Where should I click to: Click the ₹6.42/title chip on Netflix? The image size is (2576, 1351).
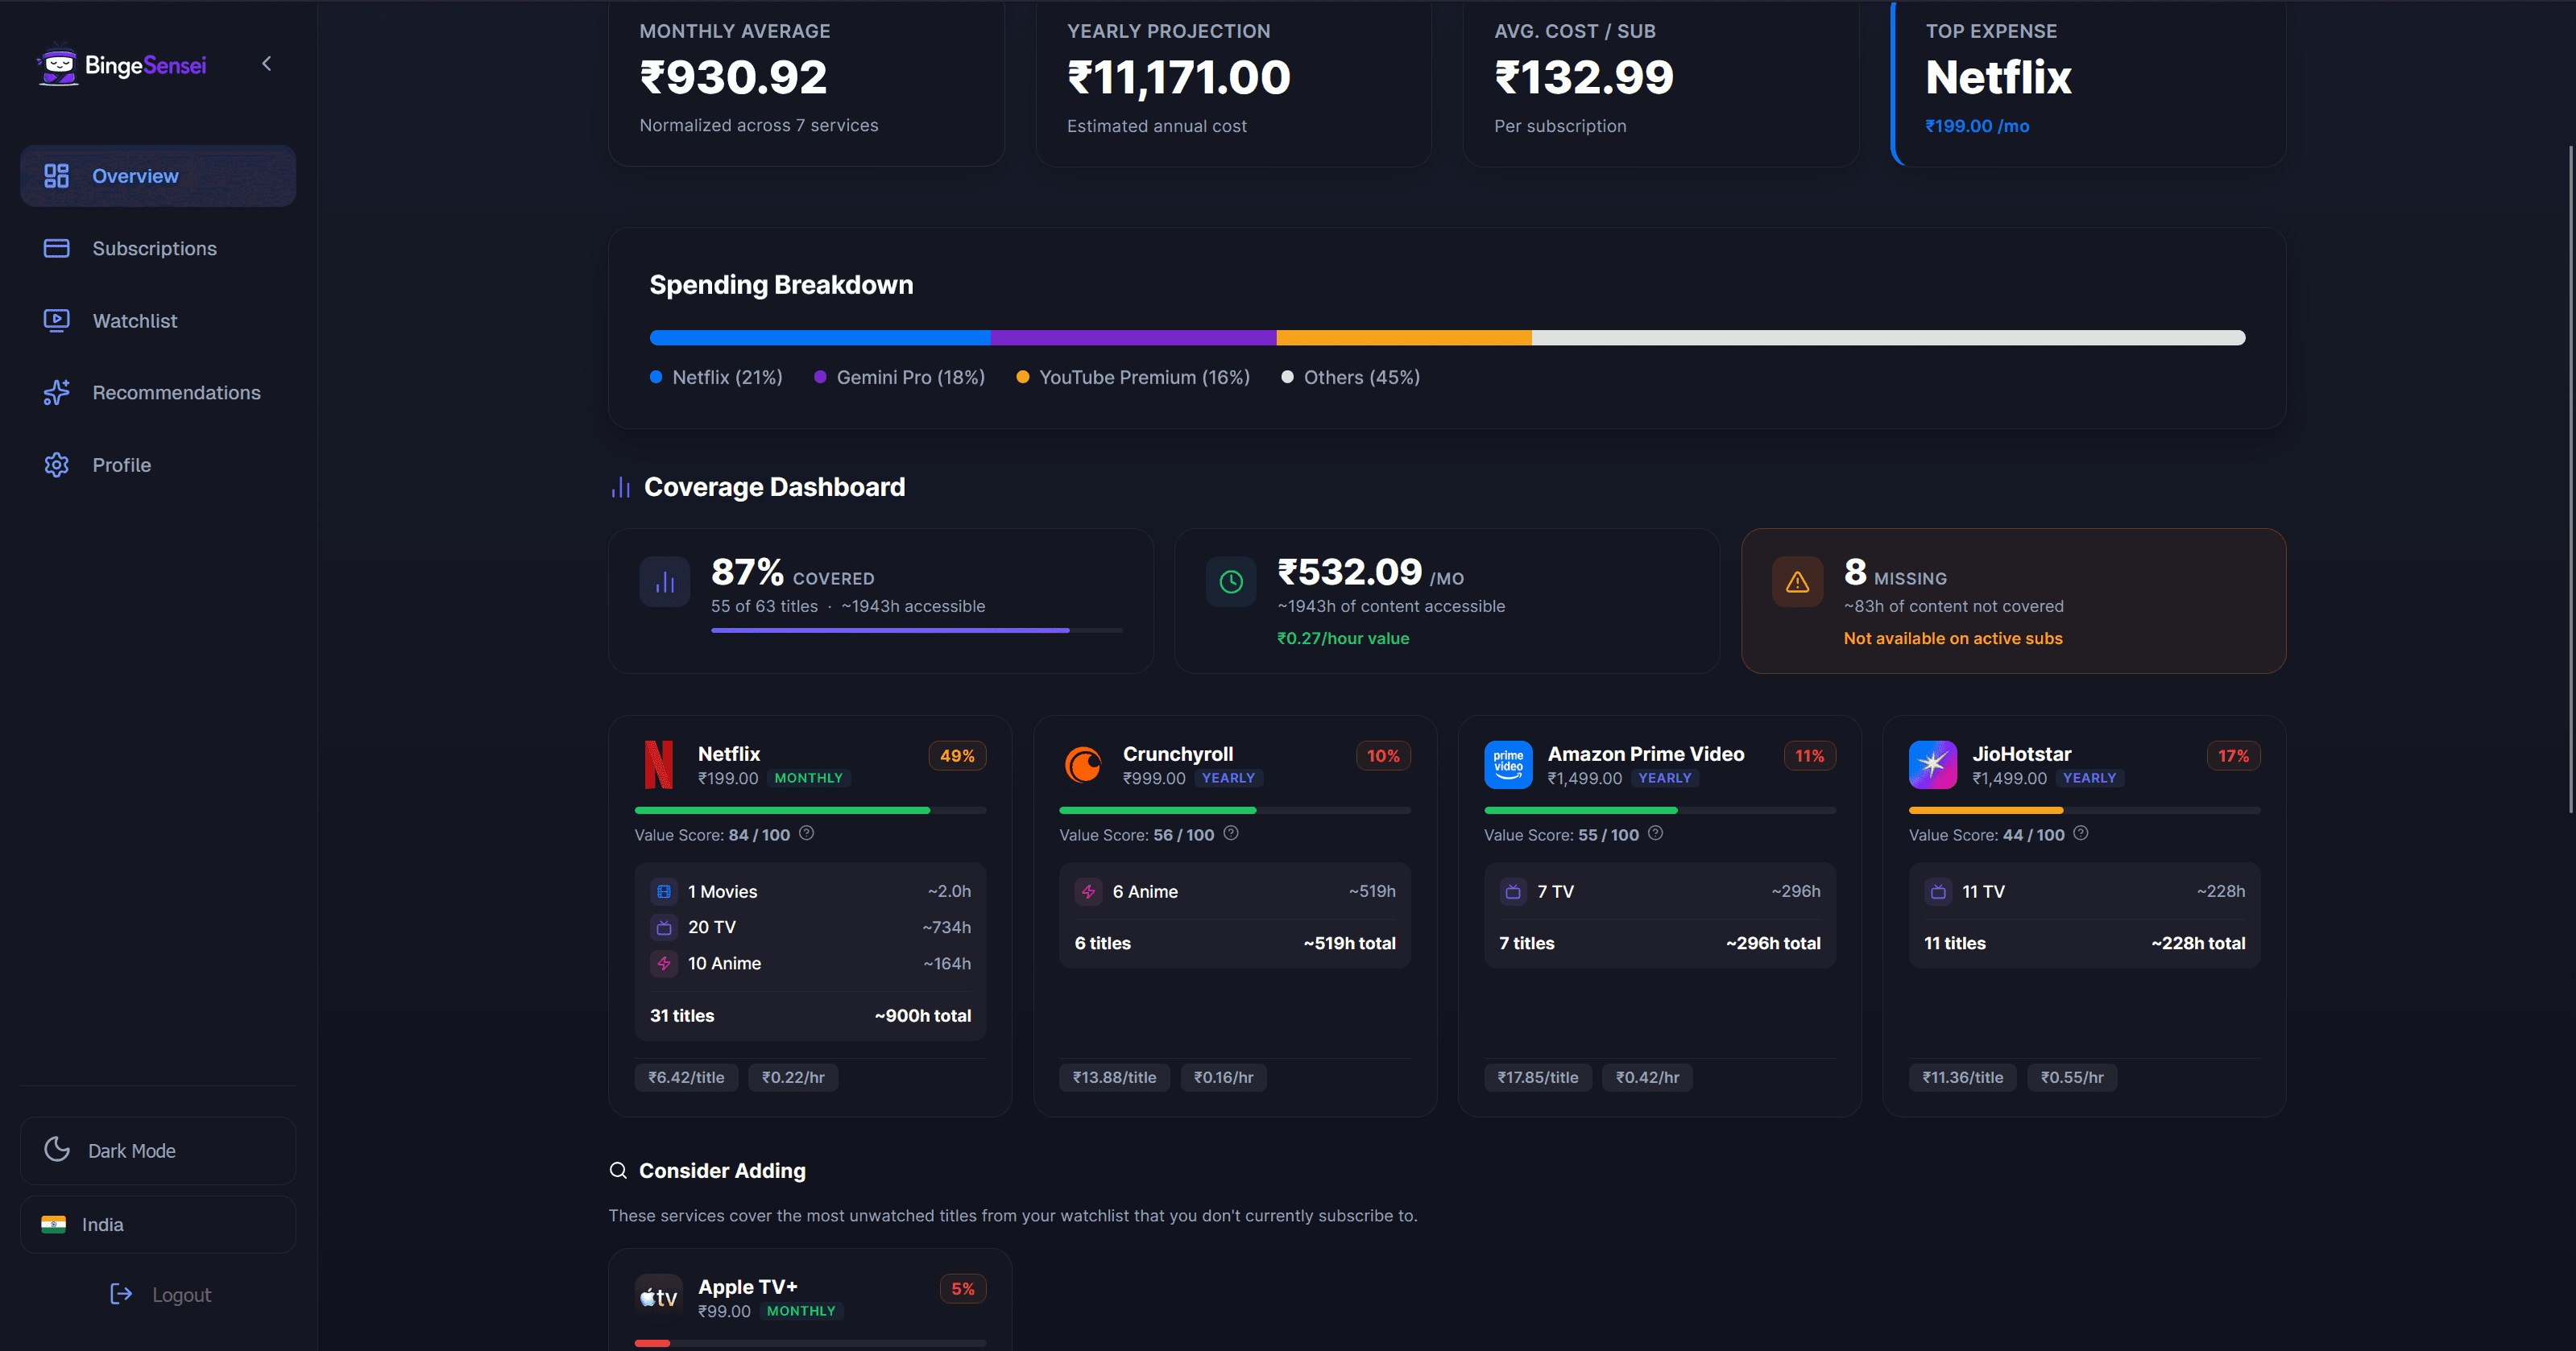coord(686,1077)
